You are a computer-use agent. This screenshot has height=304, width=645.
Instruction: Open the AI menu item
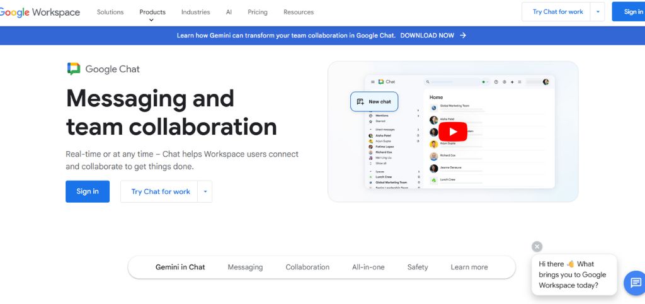pos(229,12)
